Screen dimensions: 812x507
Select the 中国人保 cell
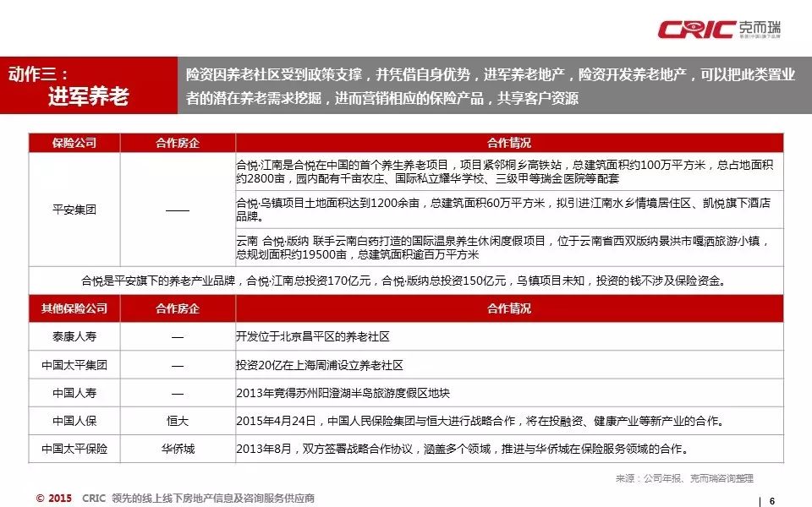click(x=74, y=421)
